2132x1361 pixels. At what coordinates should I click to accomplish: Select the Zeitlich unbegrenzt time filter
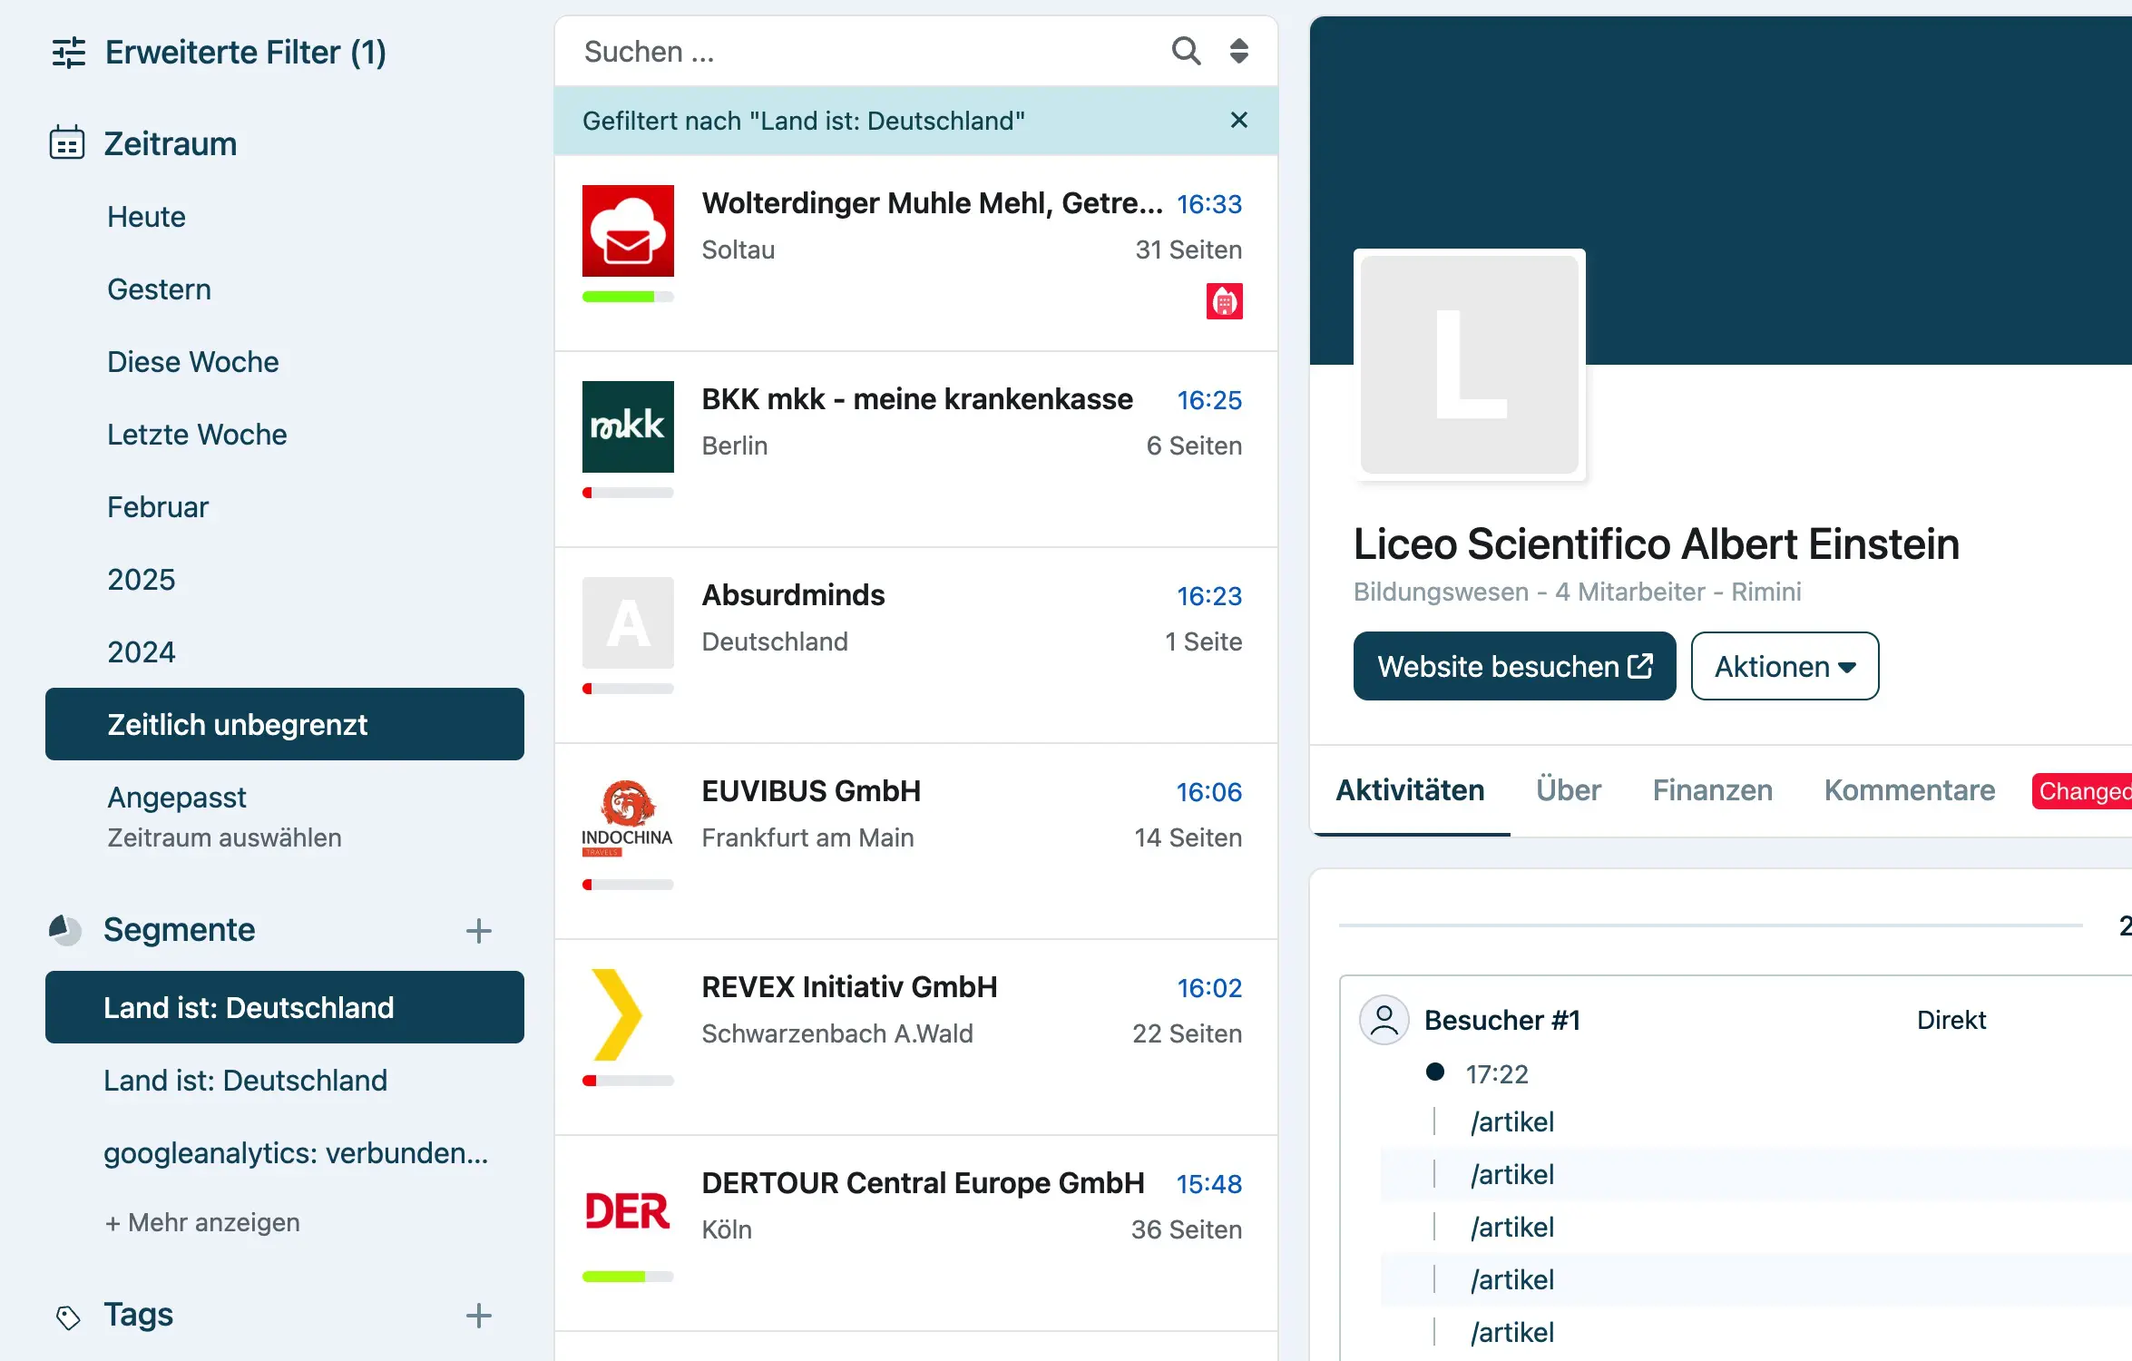coord(238,724)
